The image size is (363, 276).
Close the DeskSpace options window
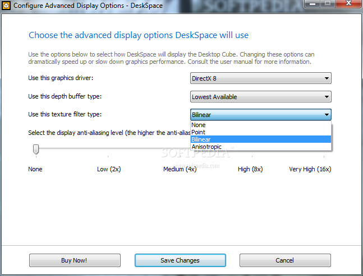click(348, 3)
